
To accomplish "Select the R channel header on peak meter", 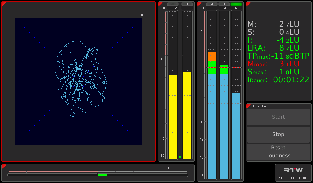I will (187, 4).
